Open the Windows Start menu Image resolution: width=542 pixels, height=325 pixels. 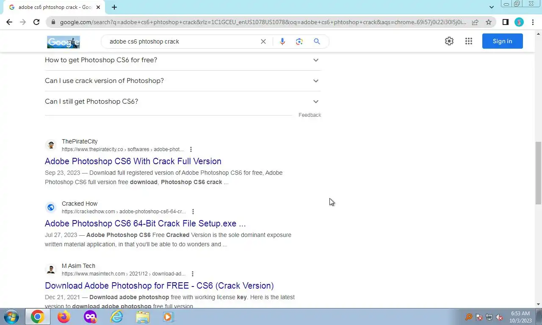tap(11, 317)
